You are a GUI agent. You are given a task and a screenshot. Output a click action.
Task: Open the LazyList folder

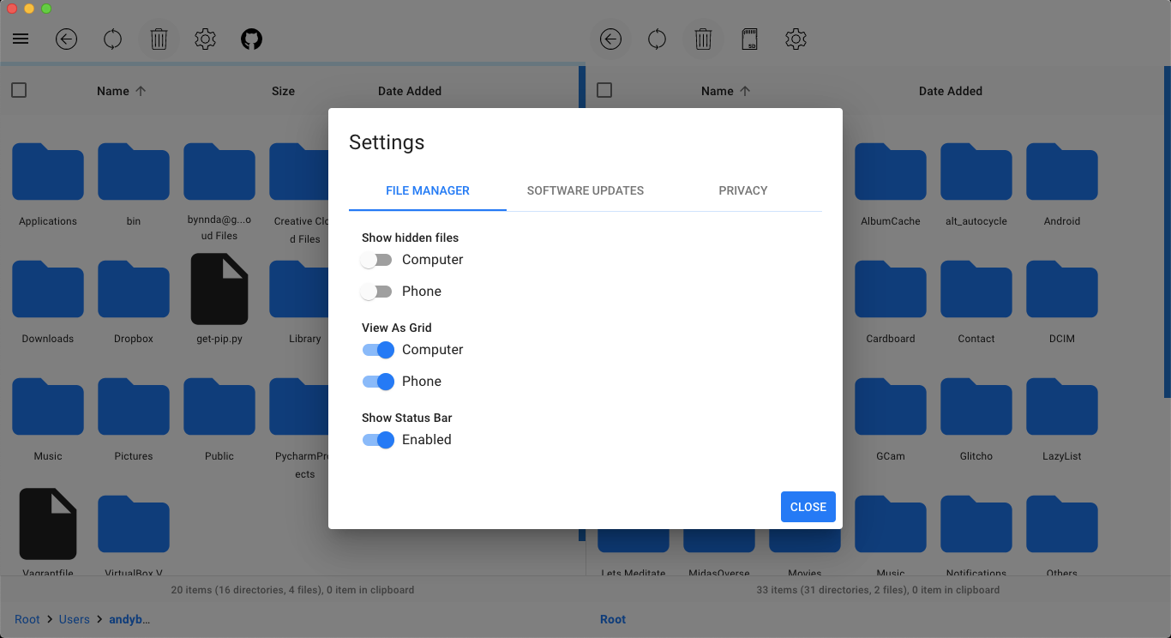[1062, 407]
